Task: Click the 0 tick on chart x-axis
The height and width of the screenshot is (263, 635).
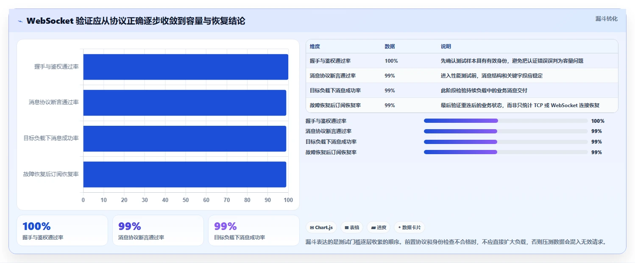Action: click(x=83, y=200)
